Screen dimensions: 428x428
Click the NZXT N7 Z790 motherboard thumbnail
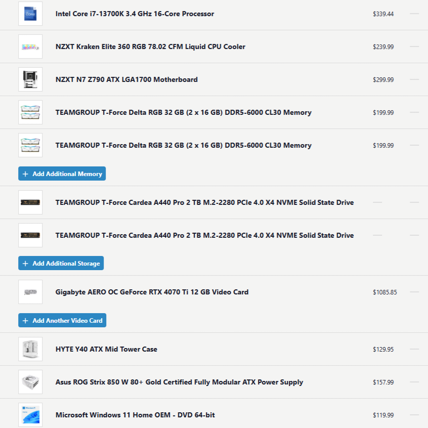30,79
